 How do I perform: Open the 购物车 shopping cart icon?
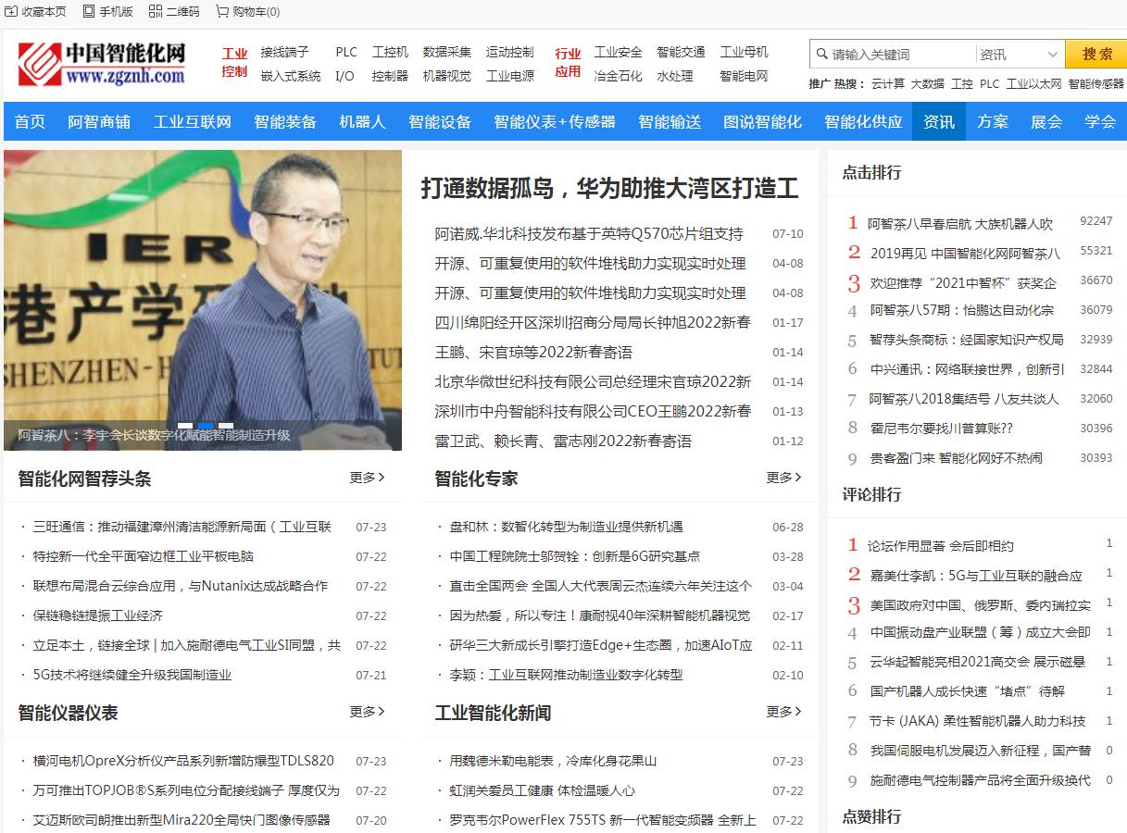coord(222,11)
